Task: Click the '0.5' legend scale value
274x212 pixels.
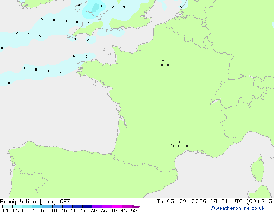Action: [15, 210]
